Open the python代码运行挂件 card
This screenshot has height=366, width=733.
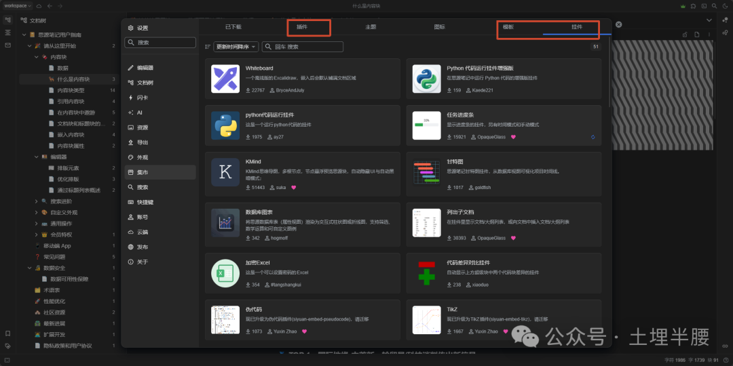coord(303,125)
